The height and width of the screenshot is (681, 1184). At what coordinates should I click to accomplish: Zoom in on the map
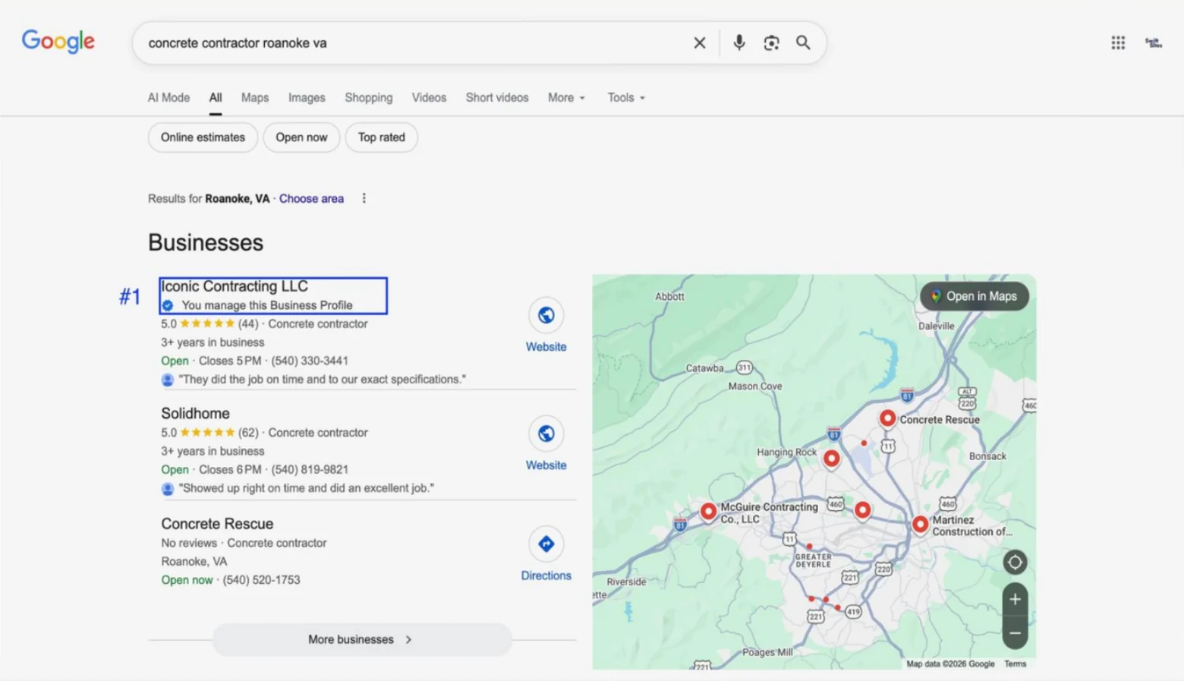pyautogui.click(x=1015, y=600)
